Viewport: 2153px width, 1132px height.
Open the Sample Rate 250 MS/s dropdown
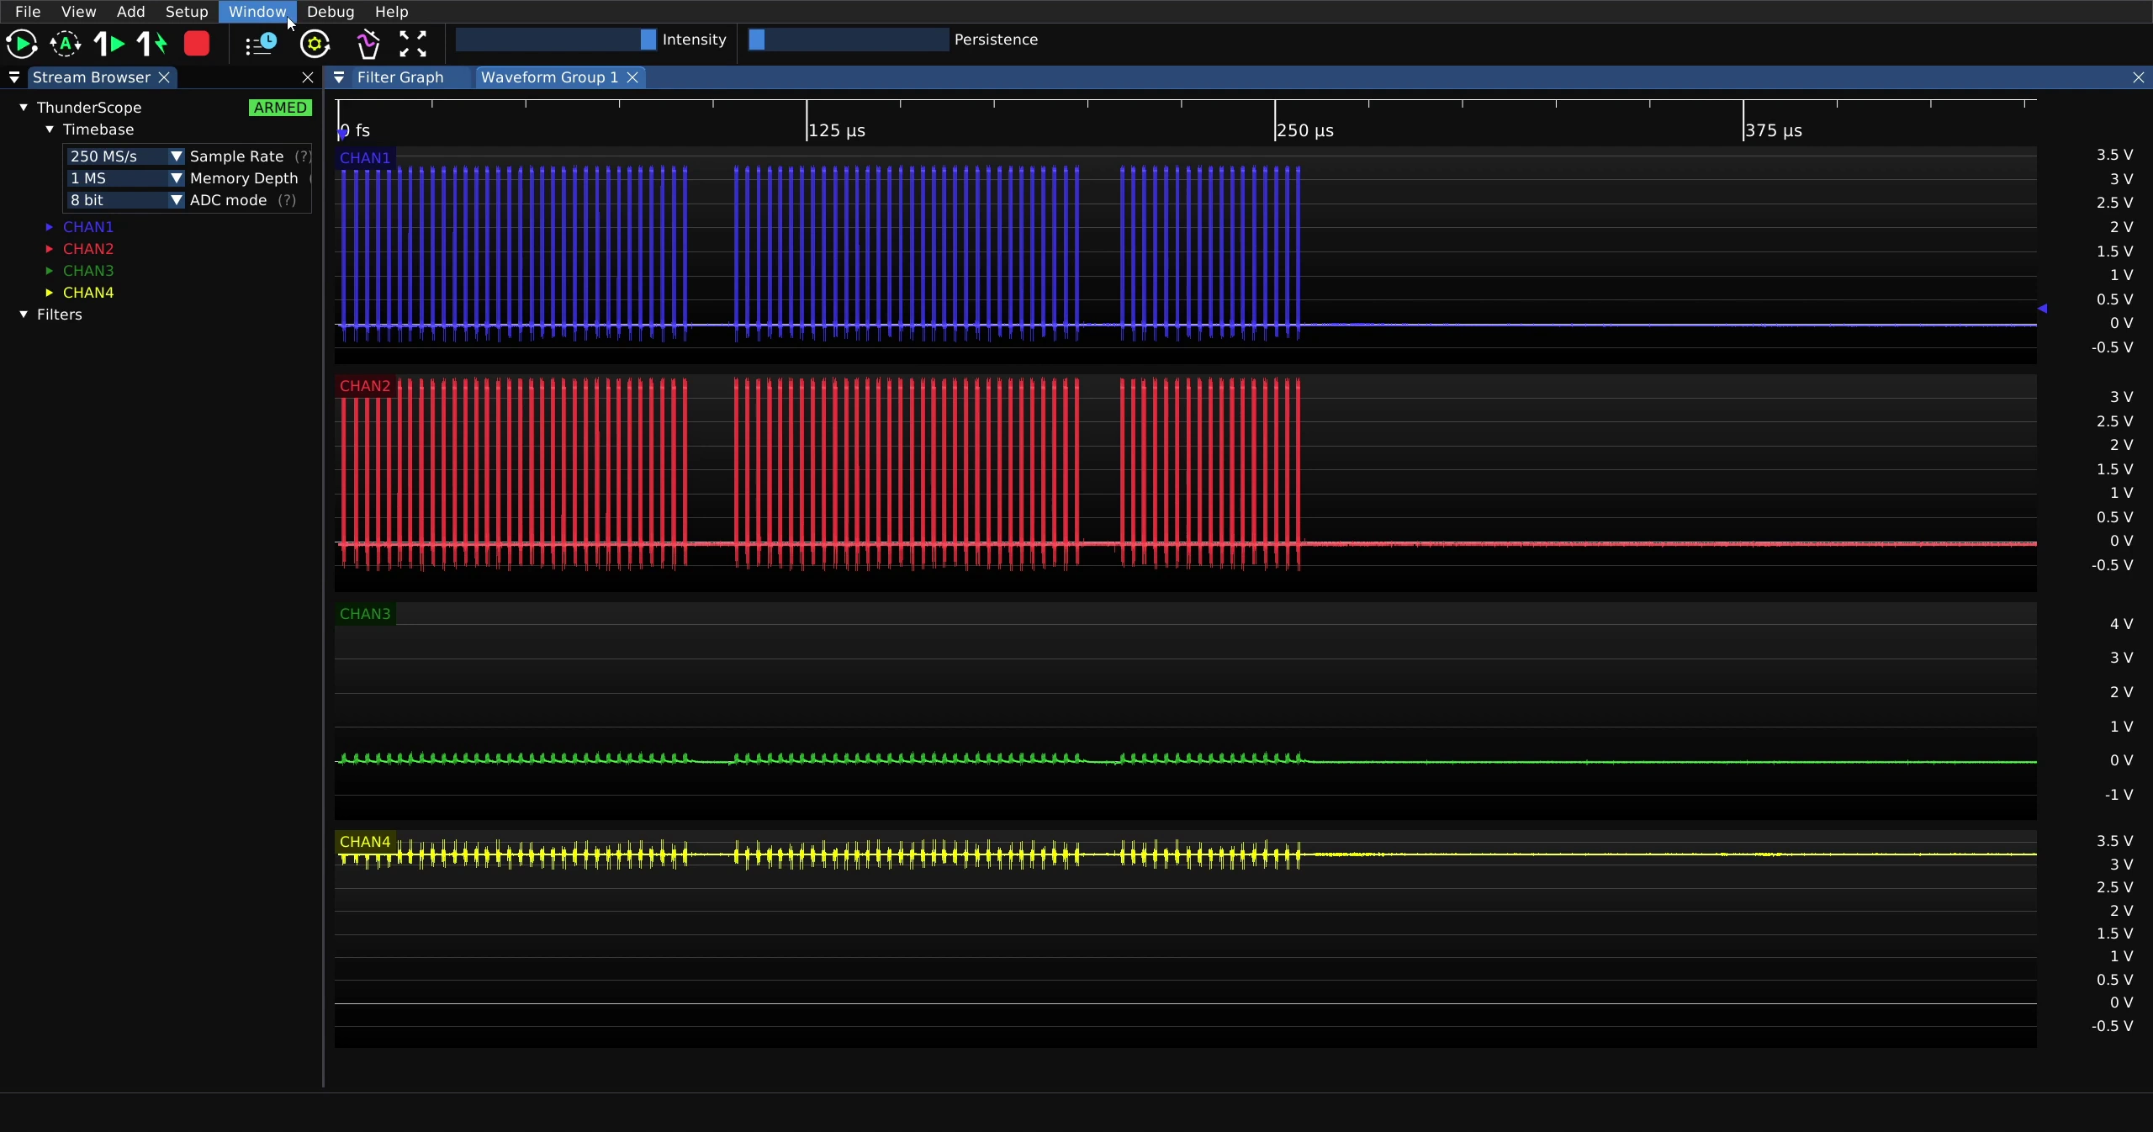[x=125, y=156]
